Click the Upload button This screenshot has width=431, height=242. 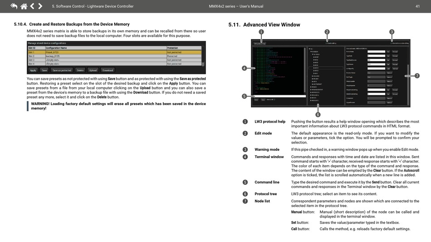click(93, 70)
